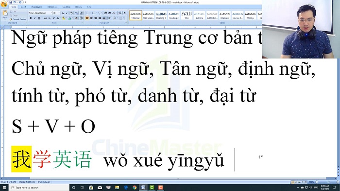Open the Mailings tab
This screenshot has width=340, height=191.
click(67, 7)
